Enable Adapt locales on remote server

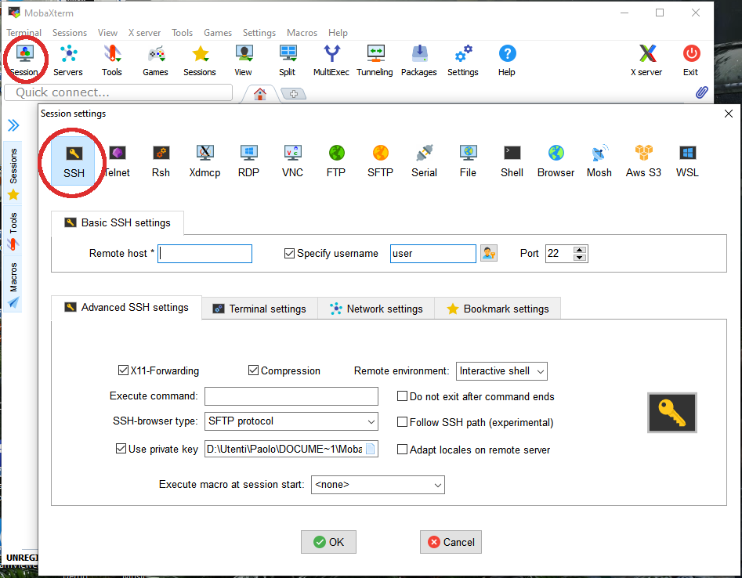(402, 450)
